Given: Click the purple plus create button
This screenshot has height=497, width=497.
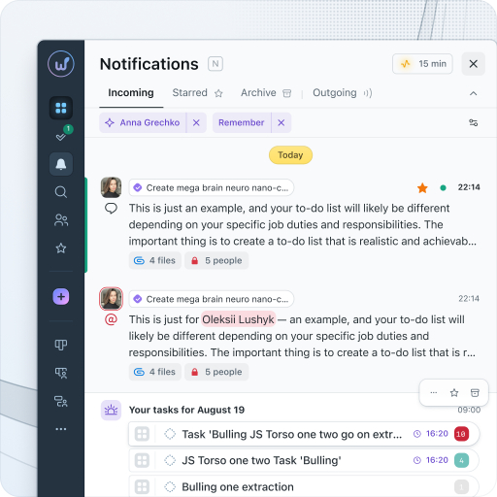Looking at the screenshot, I should (61, 296).
